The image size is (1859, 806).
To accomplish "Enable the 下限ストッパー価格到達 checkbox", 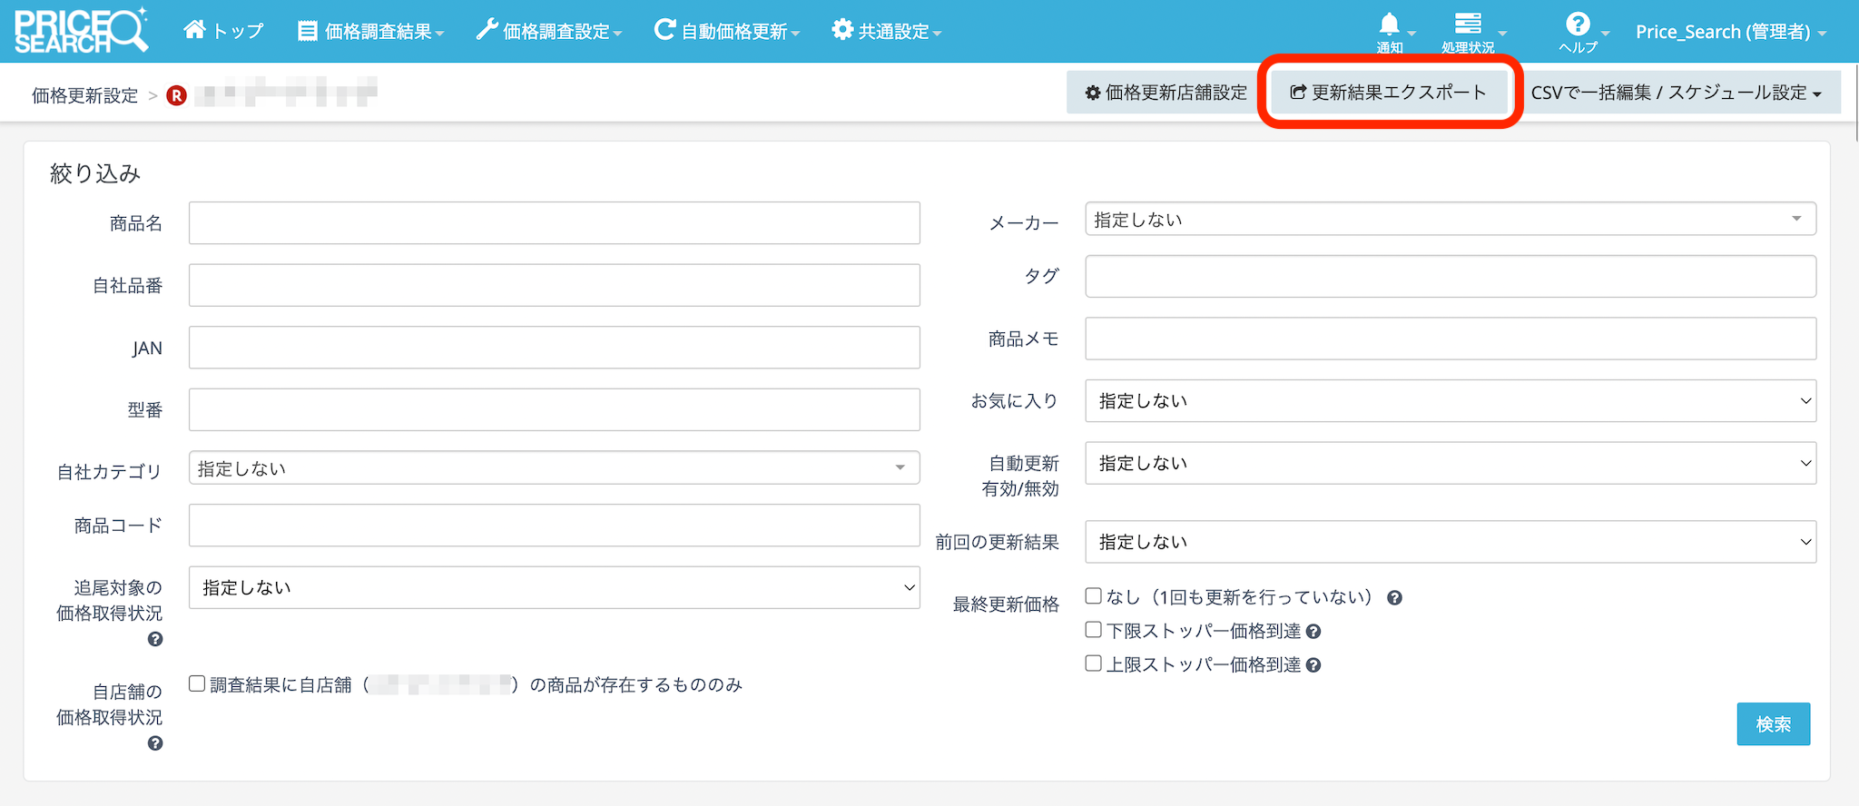I will (1094, 630).
